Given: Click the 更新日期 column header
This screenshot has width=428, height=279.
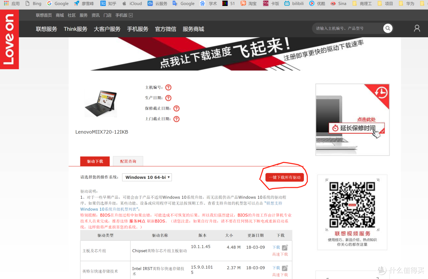Looking at the screenshot, I should pyautogui.click(x=256, y=235).
